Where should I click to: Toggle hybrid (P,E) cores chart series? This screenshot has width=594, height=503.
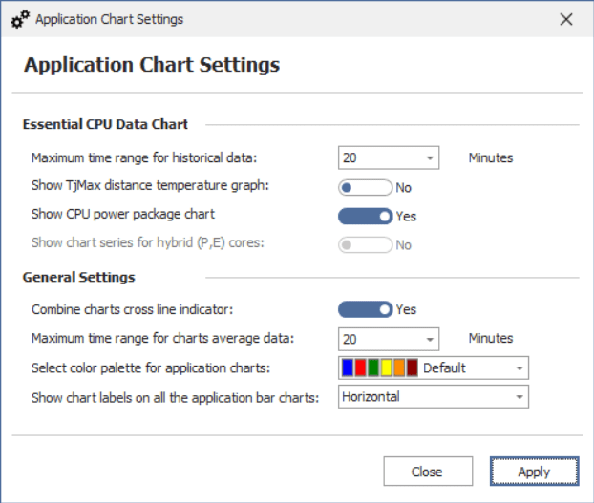pyautogui.click(x=365, y=244)
